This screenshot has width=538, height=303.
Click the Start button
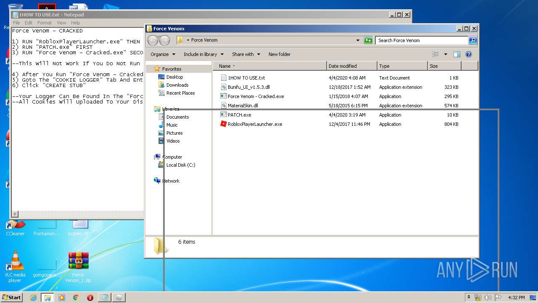(x=12, y=298)
